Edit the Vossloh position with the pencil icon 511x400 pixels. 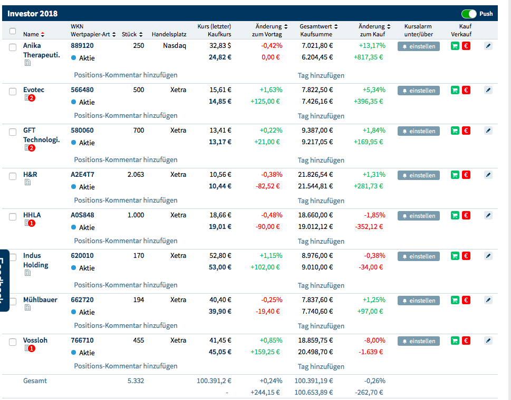[488, 341]
